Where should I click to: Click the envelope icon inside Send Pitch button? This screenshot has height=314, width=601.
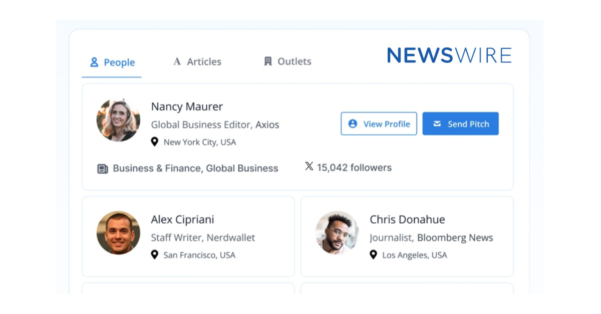[436, 123]
